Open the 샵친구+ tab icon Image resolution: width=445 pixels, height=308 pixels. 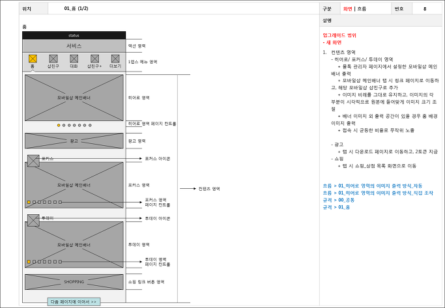(x=94, y=59)
